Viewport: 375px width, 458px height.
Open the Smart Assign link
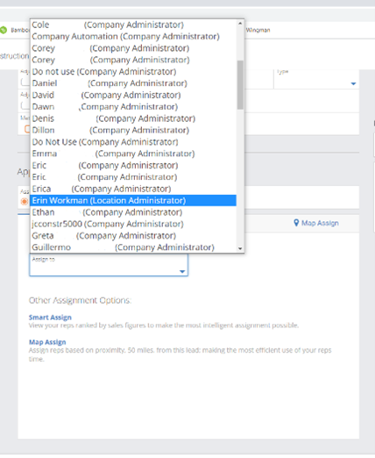point(50,318)
